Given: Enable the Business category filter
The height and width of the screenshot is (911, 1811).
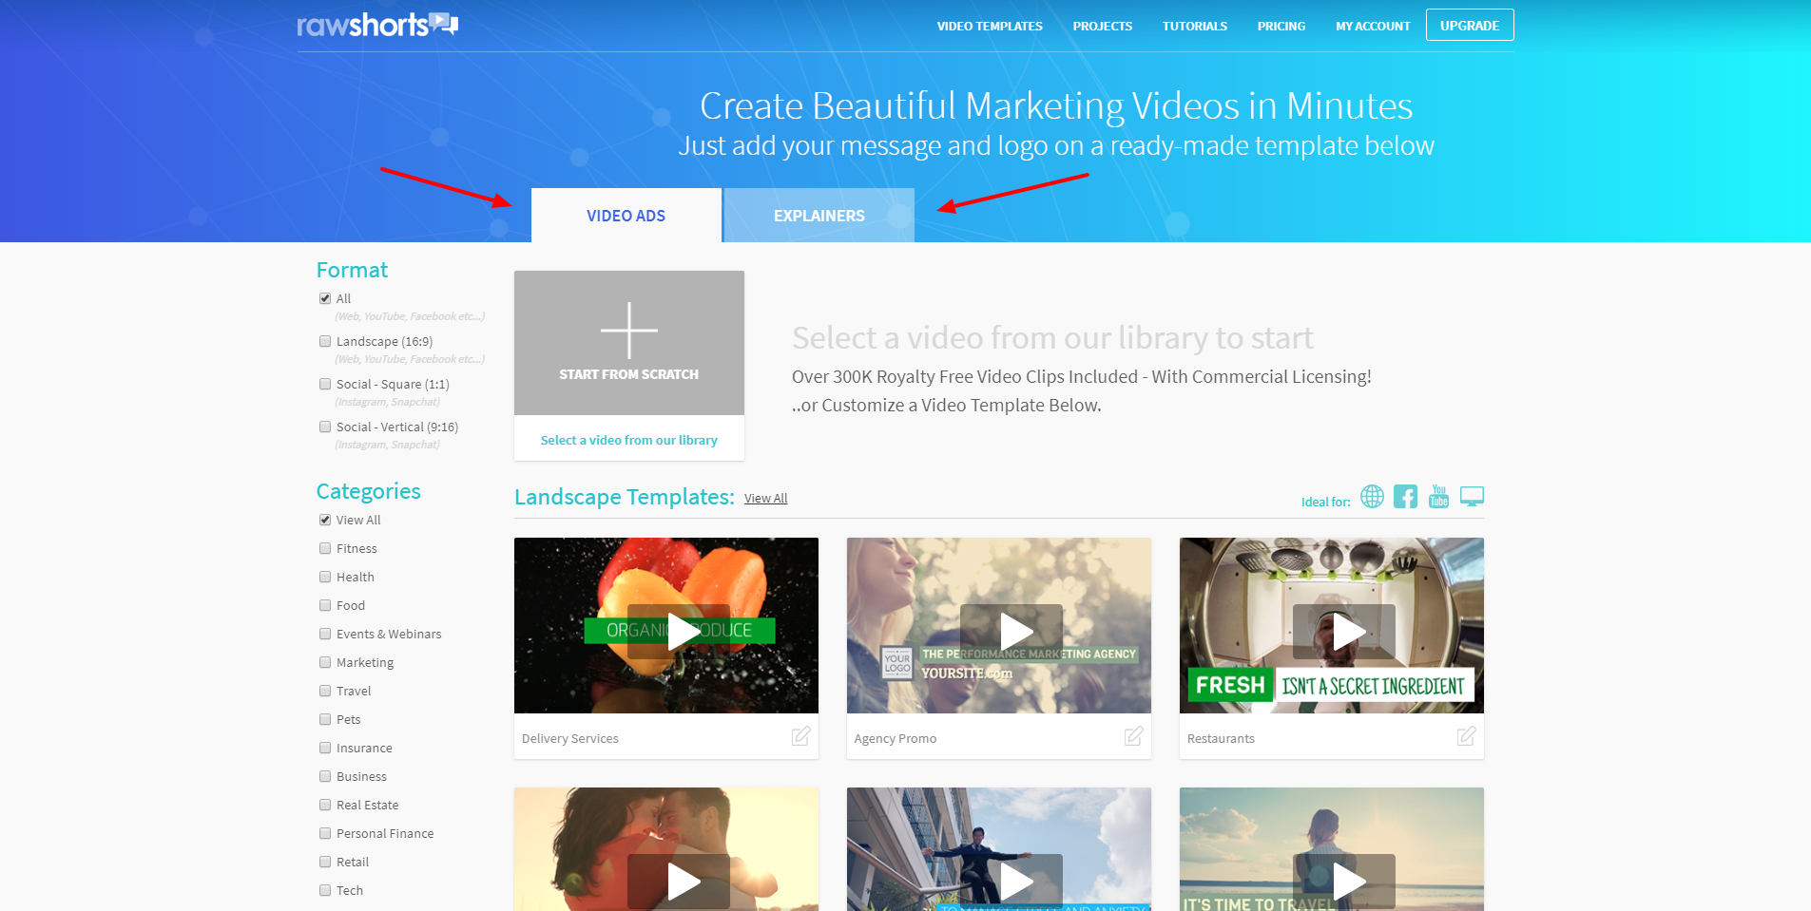Looking at the screenshot, I should click(325, 776).
